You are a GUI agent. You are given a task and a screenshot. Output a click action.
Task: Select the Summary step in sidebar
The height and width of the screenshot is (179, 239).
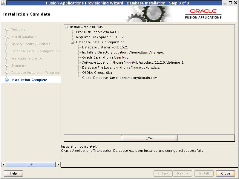pos(19,65)
